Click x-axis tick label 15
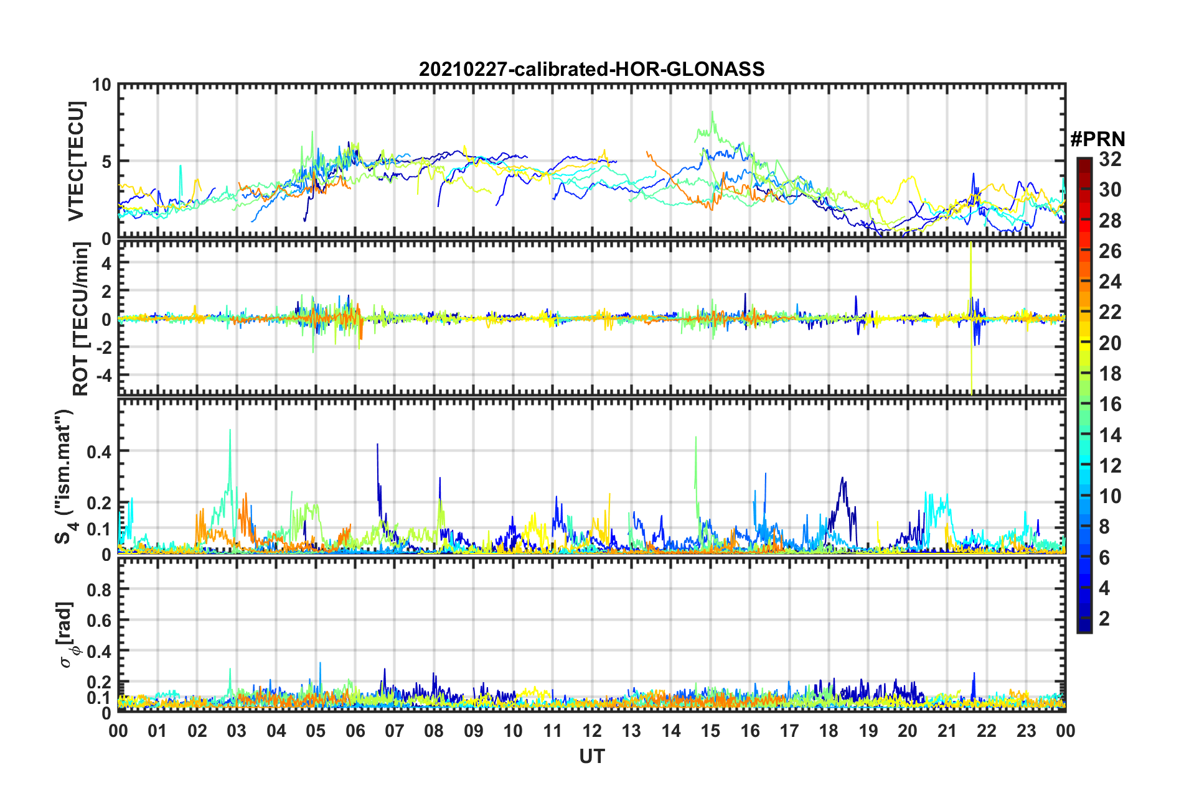 coord(710,731)
